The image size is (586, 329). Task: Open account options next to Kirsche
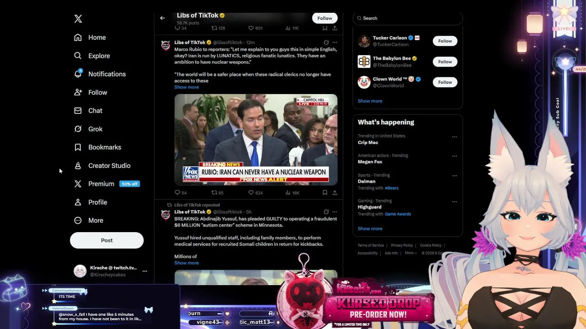coord(145,271)
